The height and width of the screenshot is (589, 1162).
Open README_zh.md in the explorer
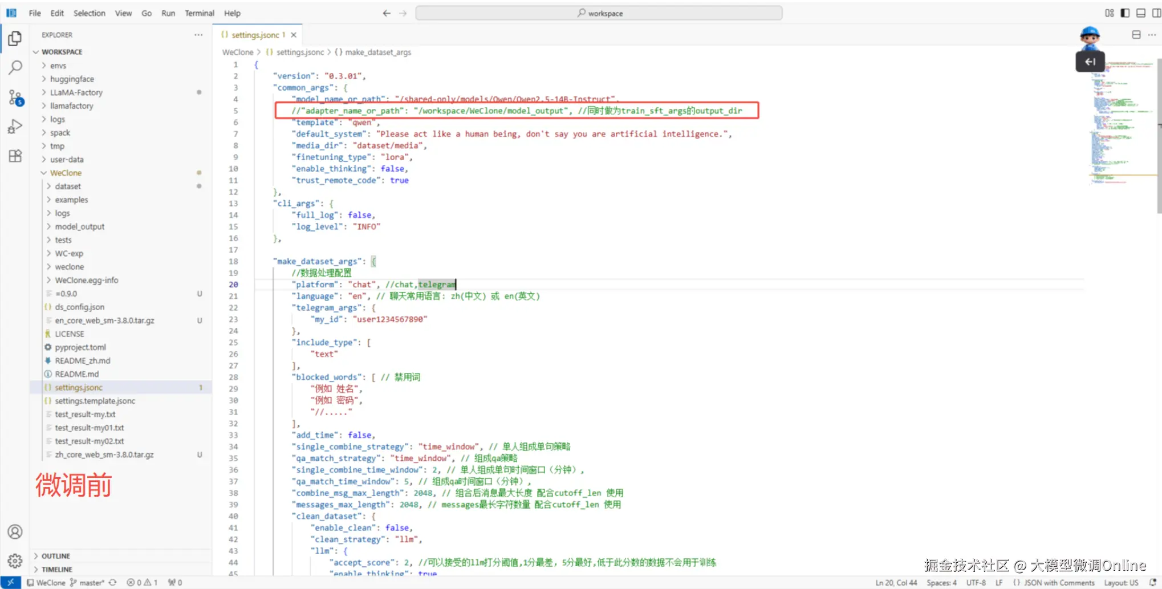tap(83, 360)
